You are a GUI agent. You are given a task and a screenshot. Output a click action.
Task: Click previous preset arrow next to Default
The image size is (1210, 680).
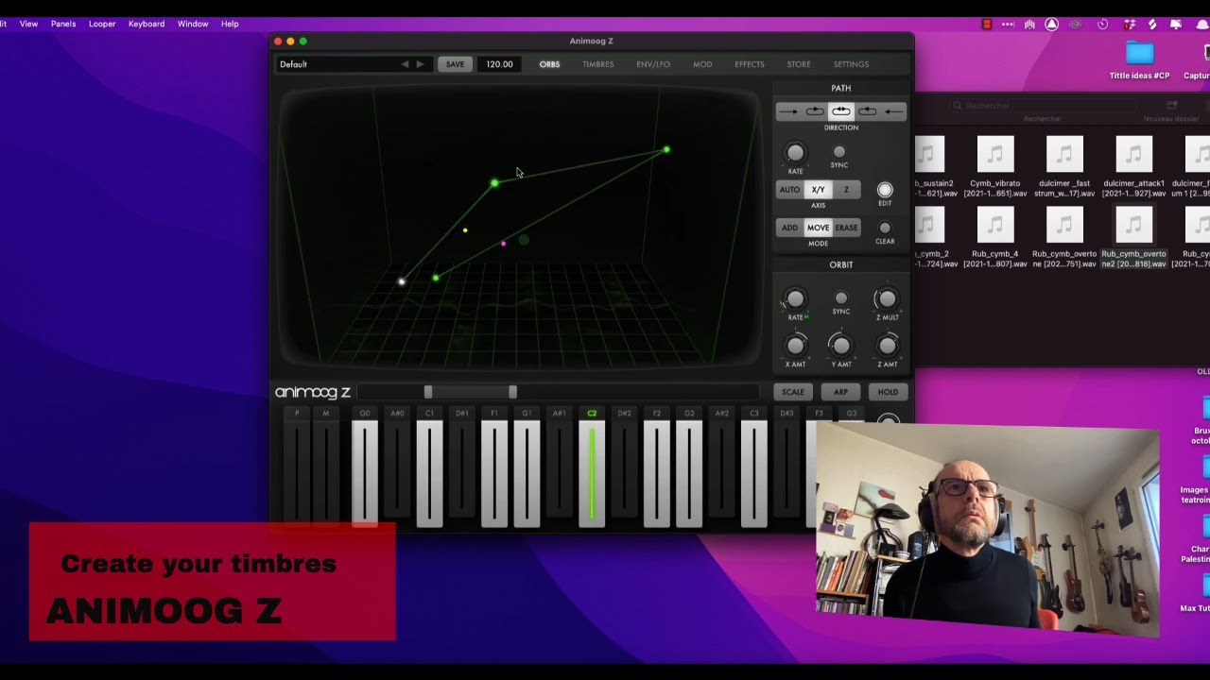[405, 64]
